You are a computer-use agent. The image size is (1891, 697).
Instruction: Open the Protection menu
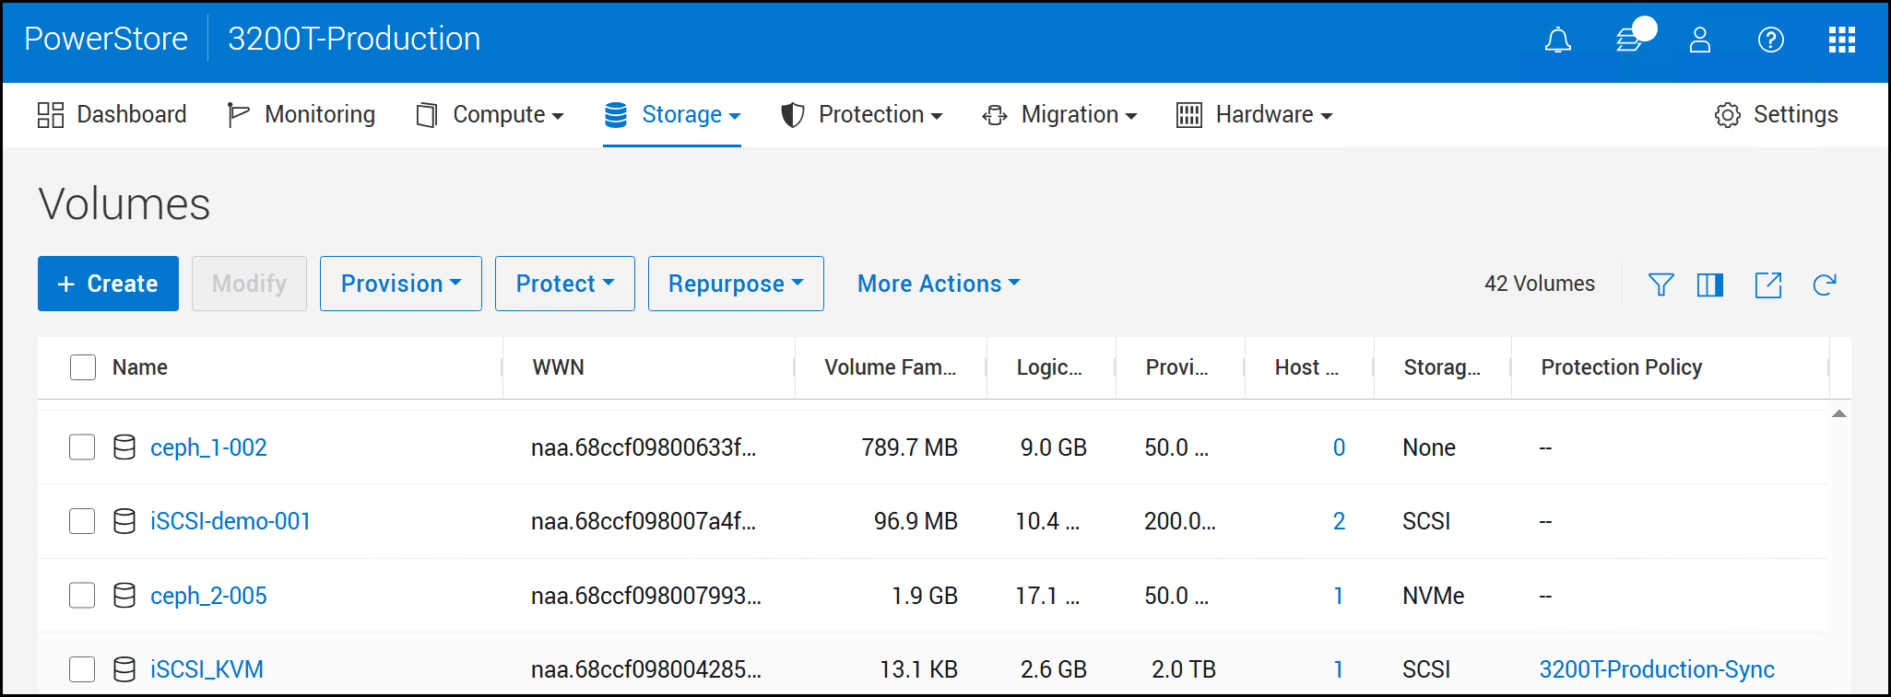tap(862, 115)
